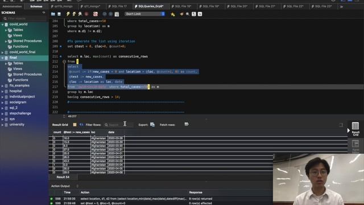Screen dimensions: 364x205
Task: Select the stepchallenge schema
Action: click(20, 113)
